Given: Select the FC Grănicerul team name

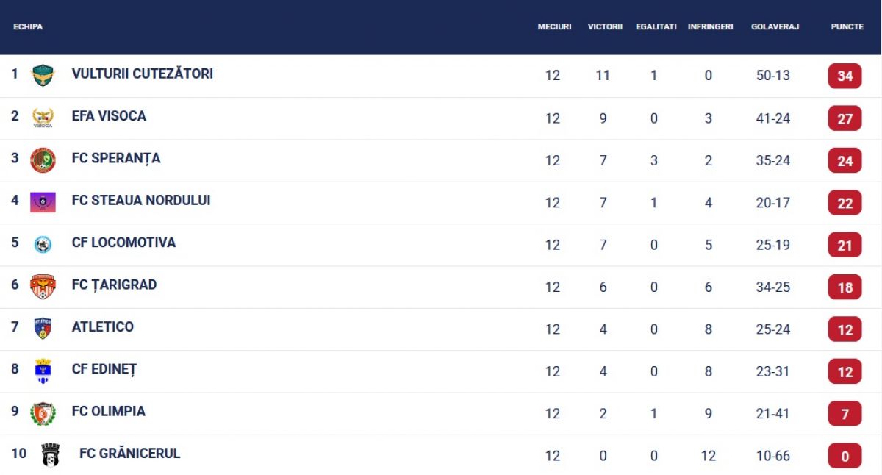Looking at the screenshot, I should (x=129, y=454).
